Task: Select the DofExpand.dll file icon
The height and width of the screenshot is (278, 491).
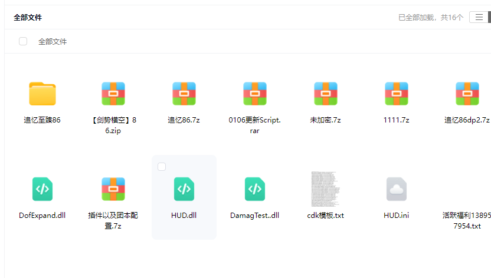Action: (42, 189)
